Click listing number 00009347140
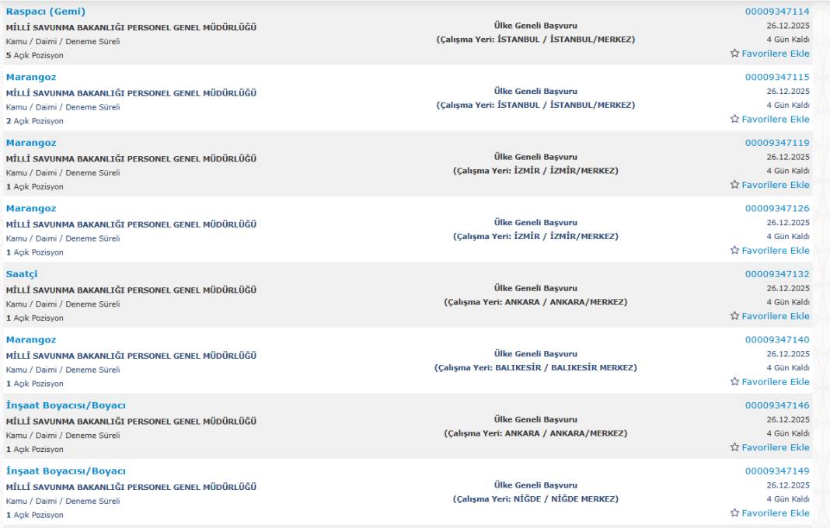Image resolution: width=830 pixels, height=528 pixels. [777, 339]
